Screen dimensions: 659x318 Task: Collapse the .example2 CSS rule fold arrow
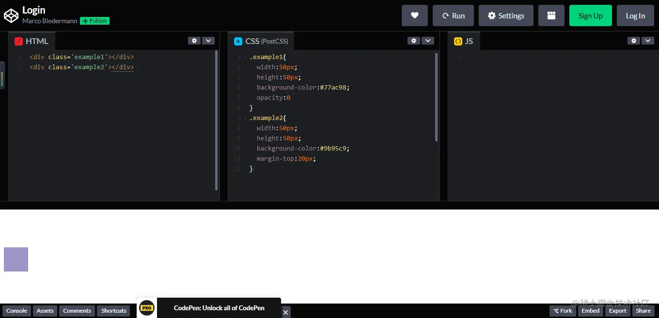tap(245, 118)
